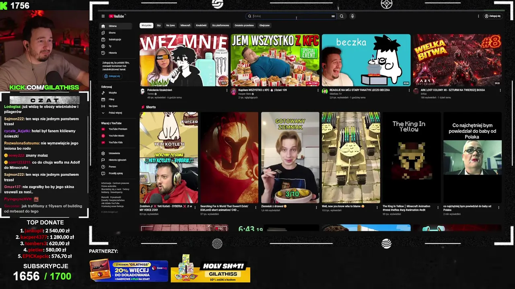Image resolution: width=515 pixels, height=289 pixels.
Task: Open Subskrypcje in the sidebar
Action: 116,39
